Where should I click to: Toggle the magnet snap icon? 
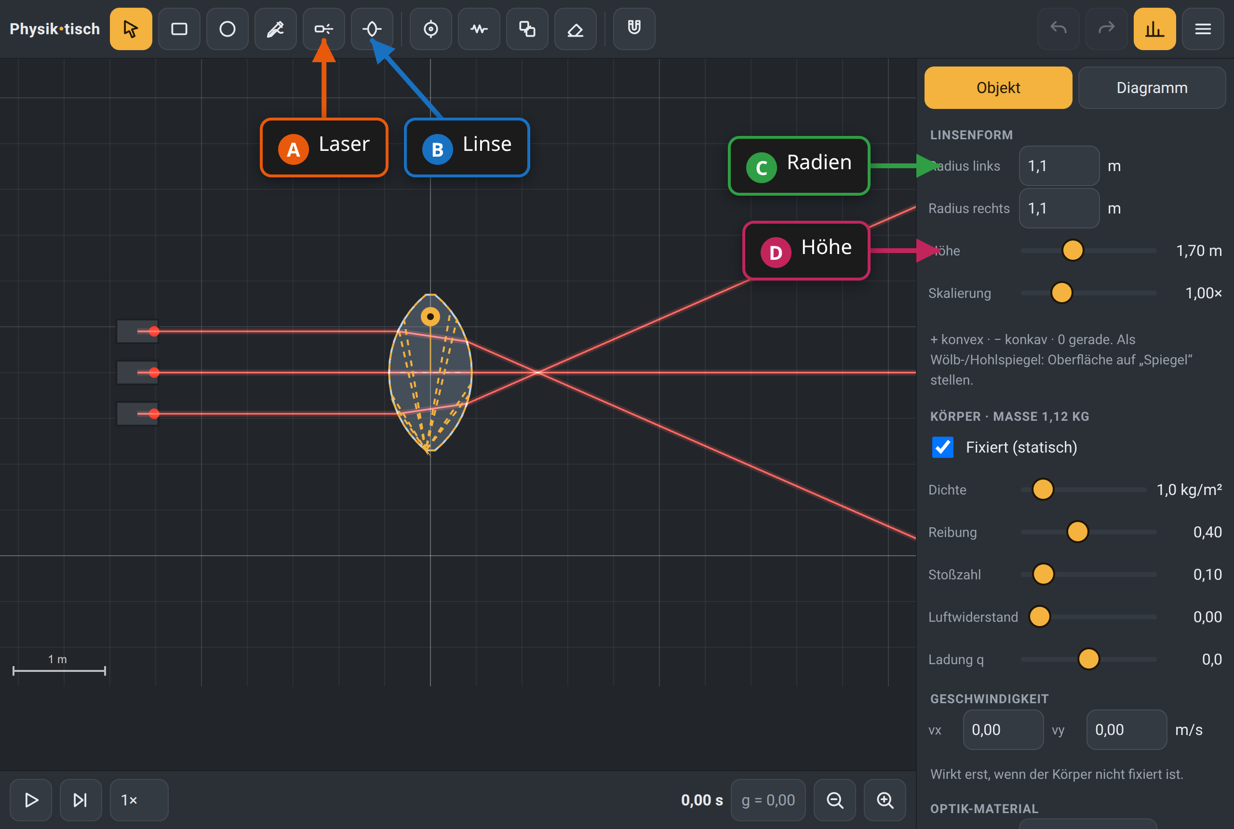[634, 29]
